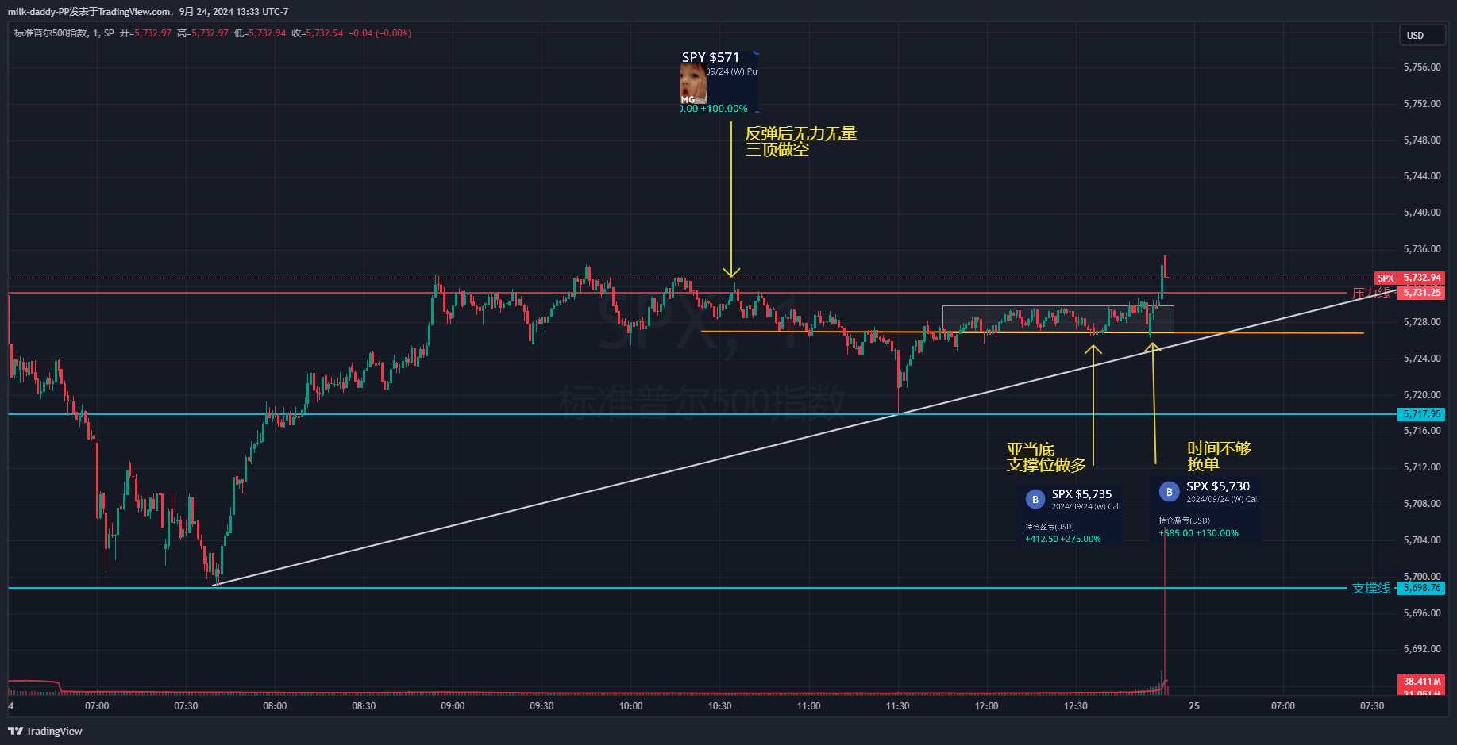Click the yellow up arrowhead above 时间不够 text

[1152, 346]
